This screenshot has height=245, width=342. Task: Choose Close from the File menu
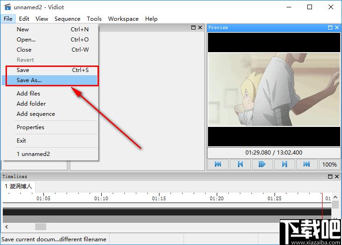click(50, 50)
